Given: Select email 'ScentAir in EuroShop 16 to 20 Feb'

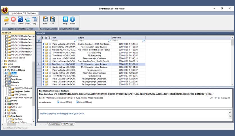Looking at the screenshot, I should (x=91, y=62).
